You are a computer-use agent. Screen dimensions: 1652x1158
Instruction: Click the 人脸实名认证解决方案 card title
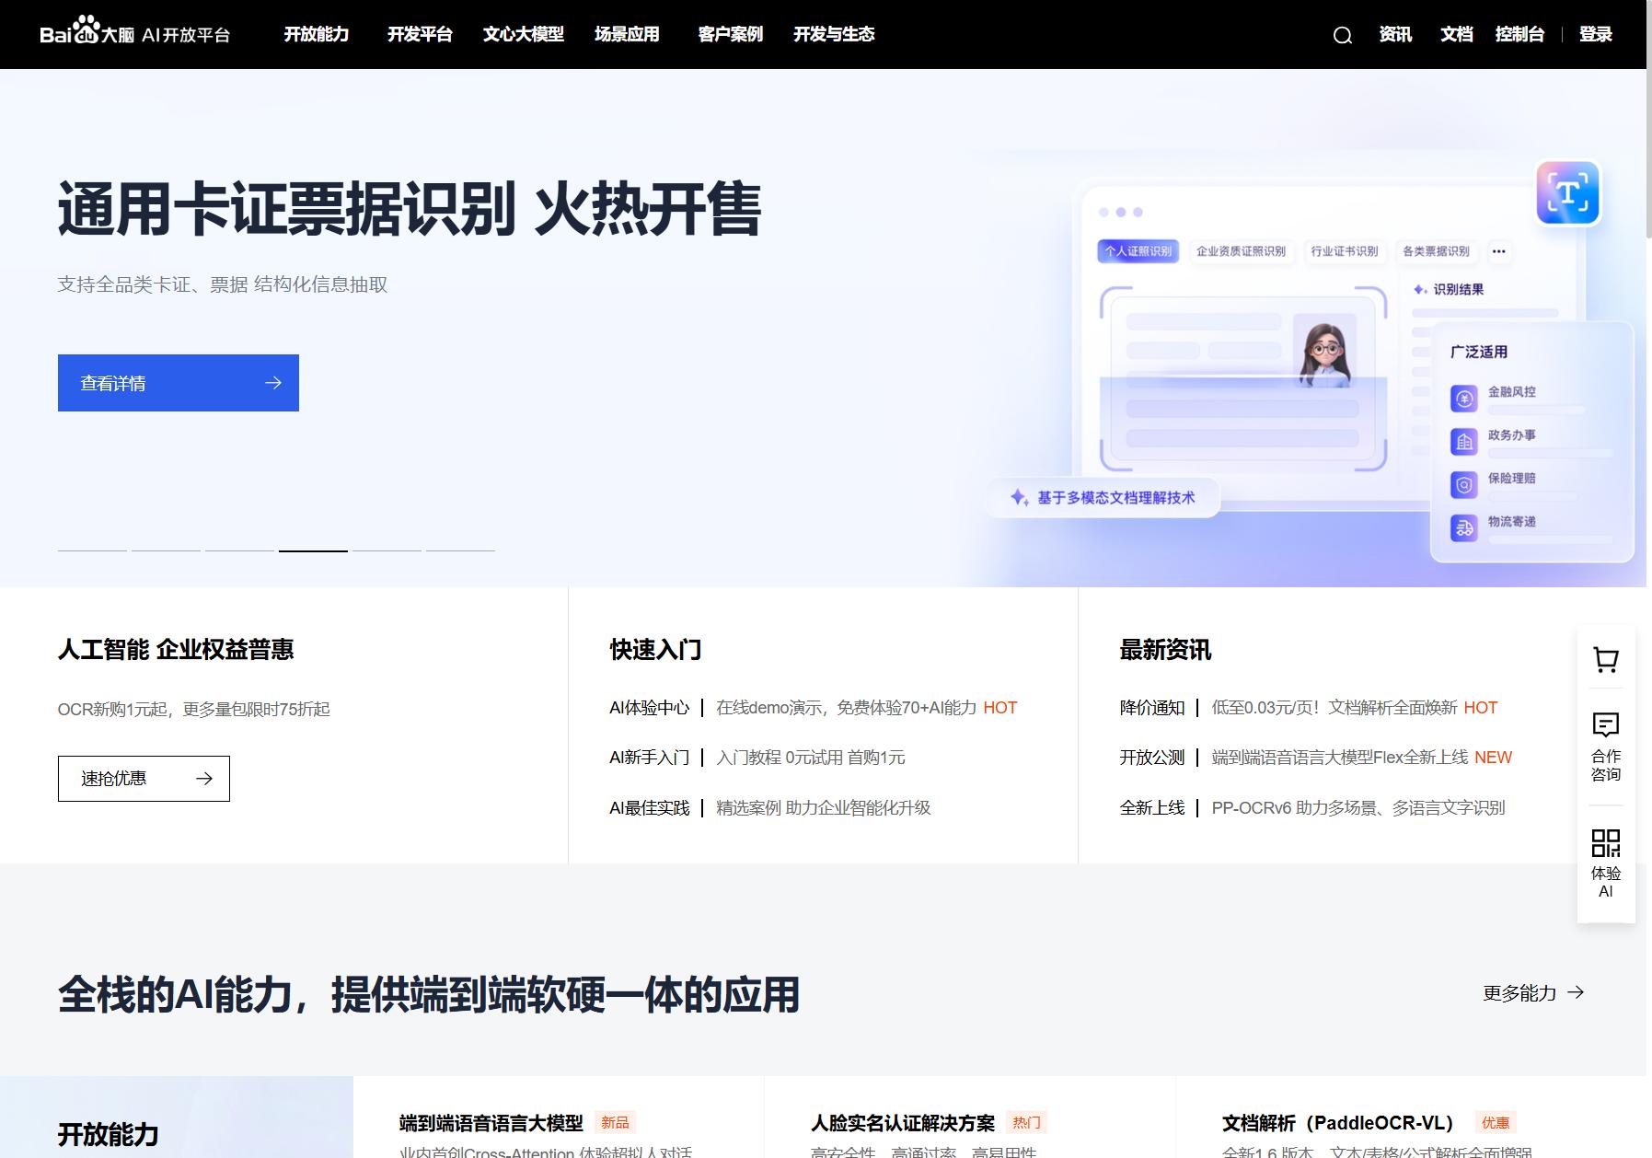coord(903,1123)
